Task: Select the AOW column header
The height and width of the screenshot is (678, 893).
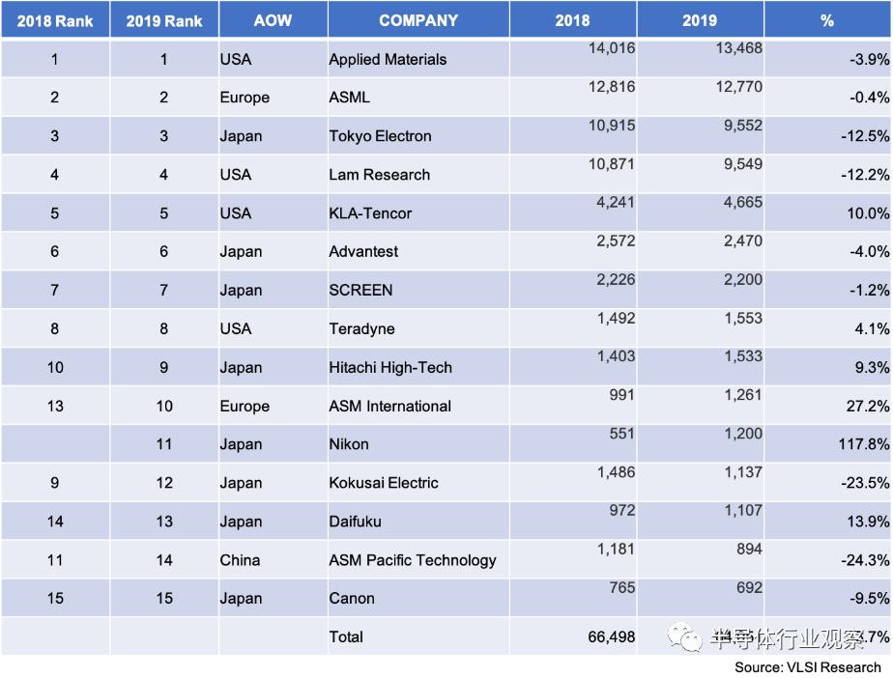Action: pyautogui.click(x=273, y=20)
